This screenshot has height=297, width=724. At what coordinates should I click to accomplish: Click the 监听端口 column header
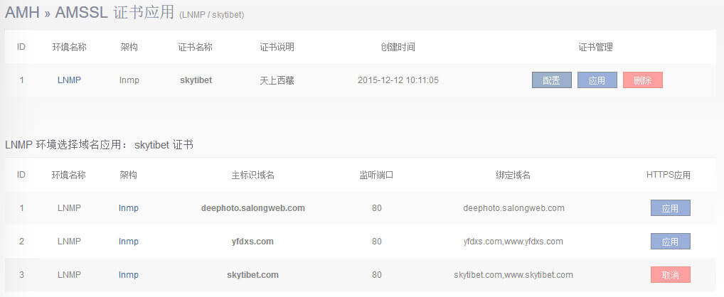(x=376, y=175)
